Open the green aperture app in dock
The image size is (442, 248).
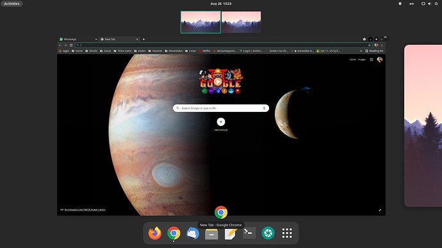point(268,233)
